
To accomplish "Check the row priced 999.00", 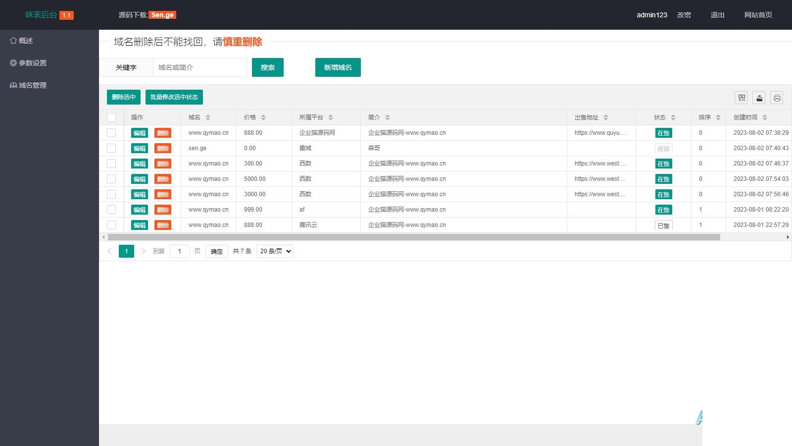I will 111,210.
